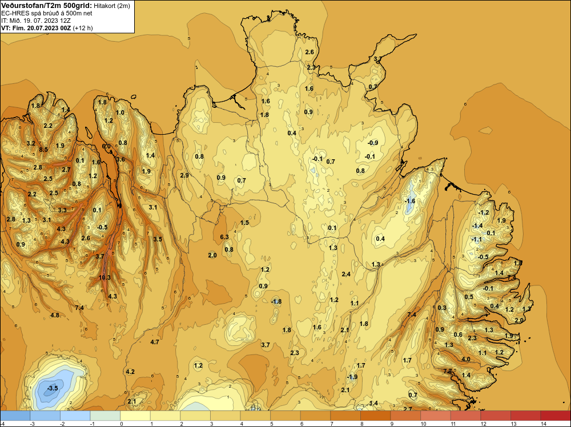This screenshot has width=571, height=427.
Task: Click the legend swatch between 13 and 14
Action: tap(525, 416)
